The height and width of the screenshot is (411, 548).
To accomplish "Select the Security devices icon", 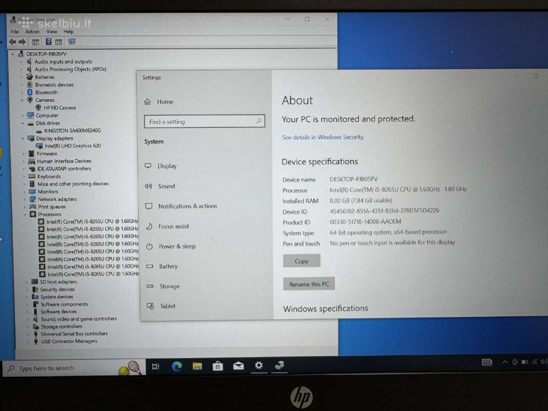I will point(35,290).
